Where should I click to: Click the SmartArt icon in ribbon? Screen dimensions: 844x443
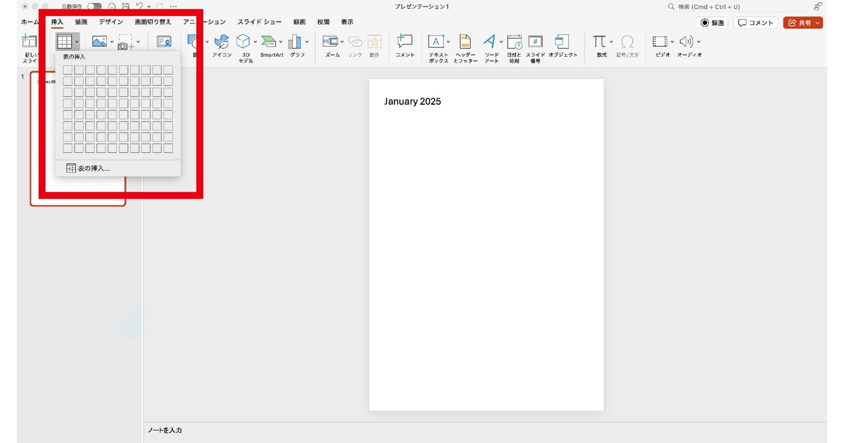tap(269, 42)
